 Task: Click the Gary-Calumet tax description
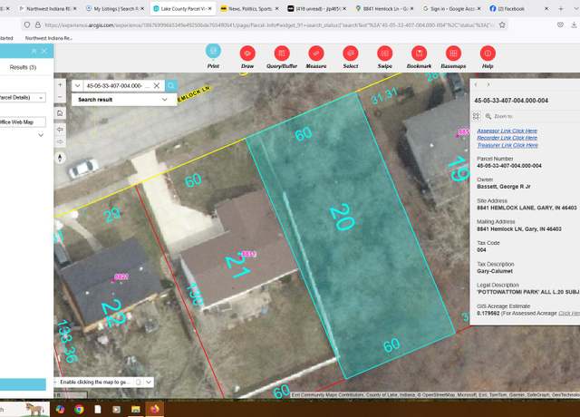495,271
